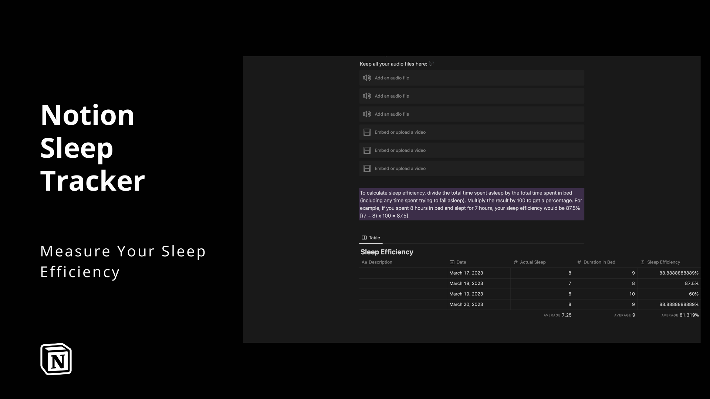Click the Actual Sleep number icon
The image size is (710, 399).
click(515, 262)
